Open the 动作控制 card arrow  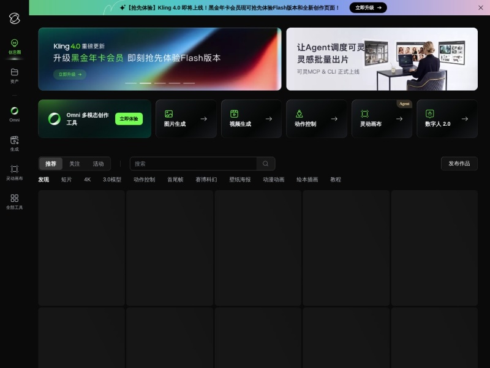pos(334,118)
